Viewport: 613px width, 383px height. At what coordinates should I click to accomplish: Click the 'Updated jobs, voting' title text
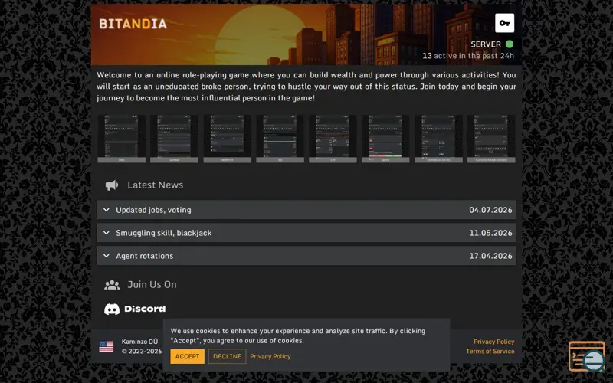154,210
